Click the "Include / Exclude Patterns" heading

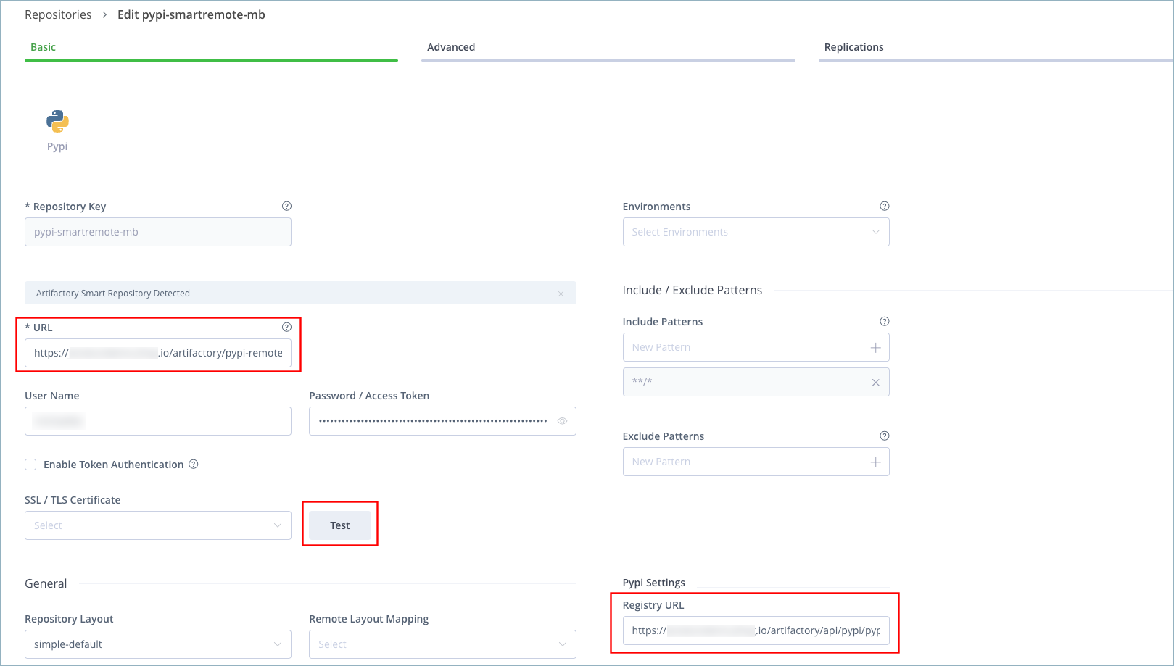coord(692,290)
